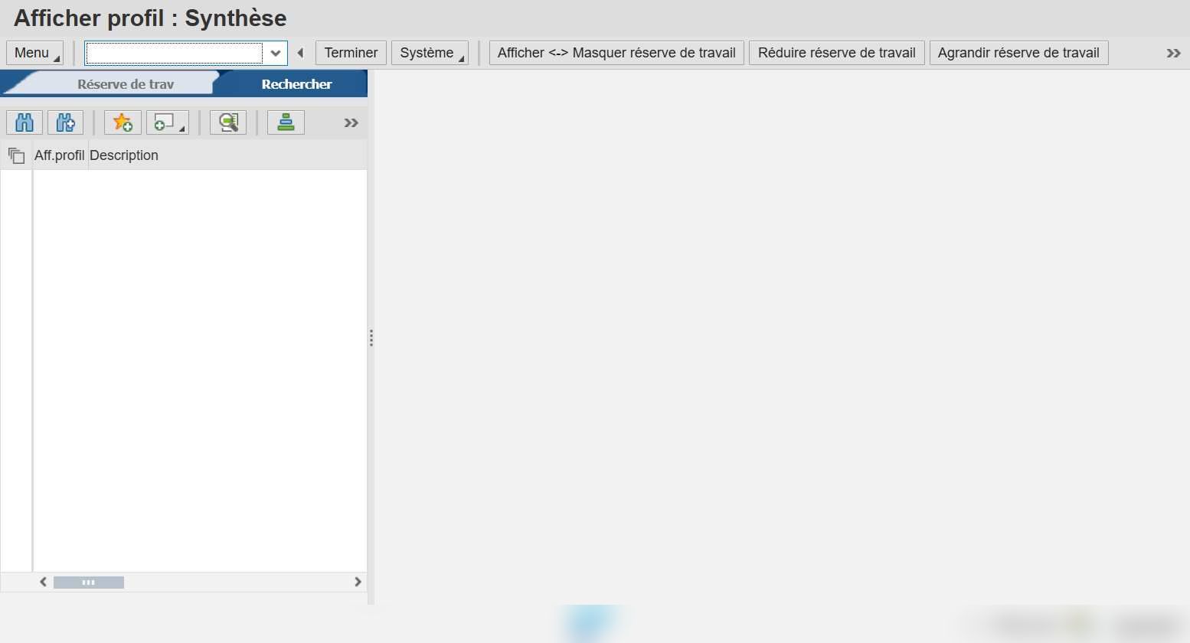The image size is (1190, 643).
Task: Open the Système menu
Action: click(x=430, y=53)
